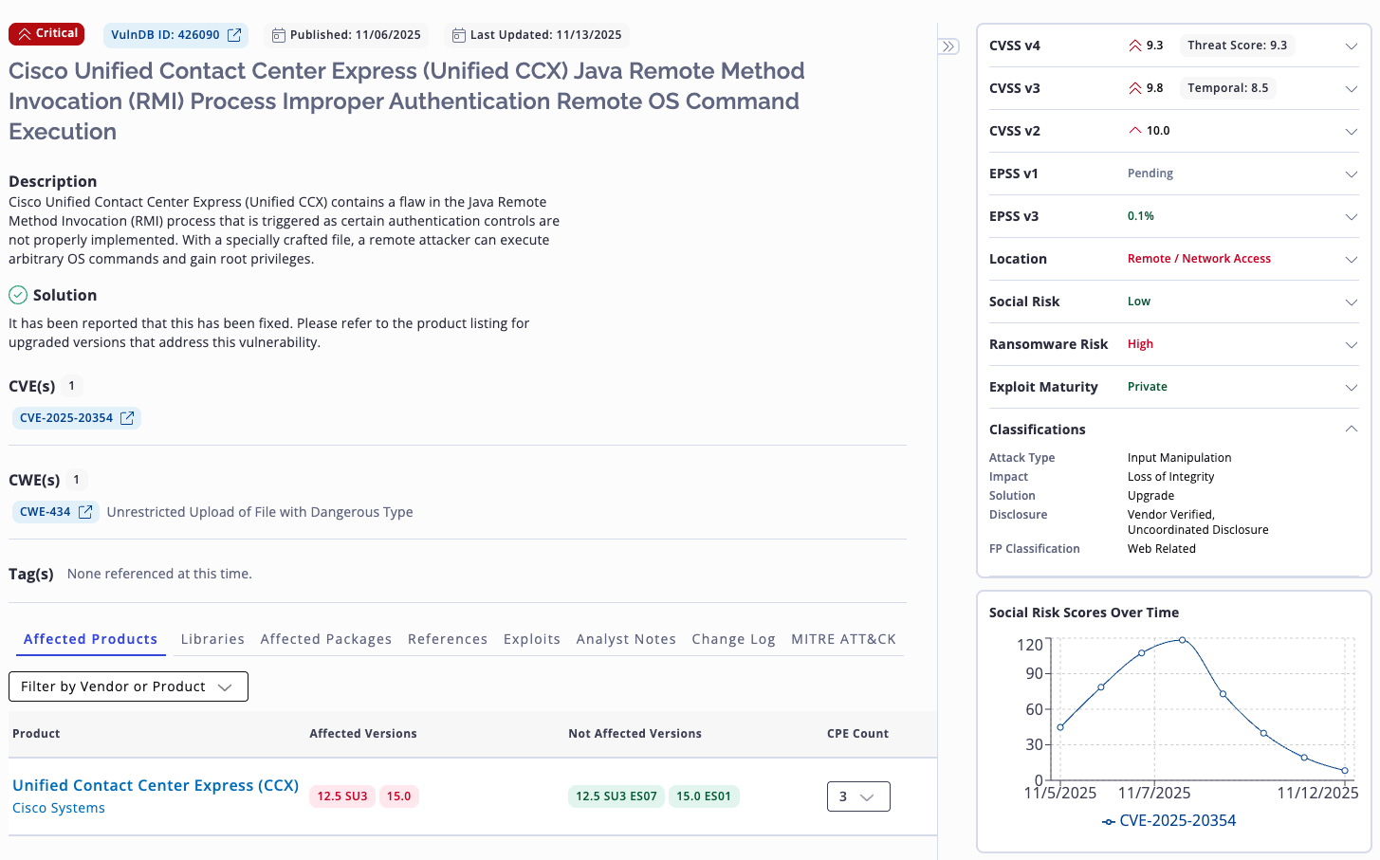This screenshot has width=1380, height=860.
Task: Expand the CVSS v4 score row
Action: [1351, 46]
